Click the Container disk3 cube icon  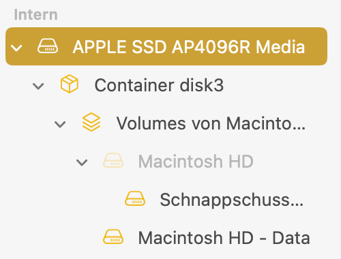(70, 84)
